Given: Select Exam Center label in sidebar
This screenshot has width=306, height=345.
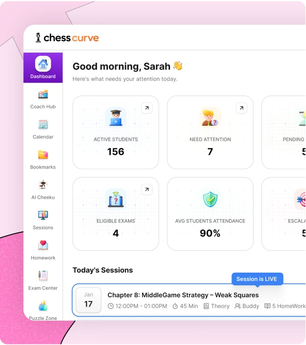Looking at the screenshot, I should coord(43,288).
